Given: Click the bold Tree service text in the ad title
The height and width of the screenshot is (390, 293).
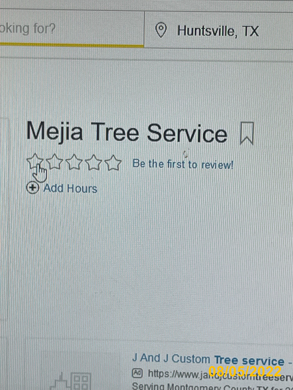Looking at the screenshot, I should tap(249, 361).
